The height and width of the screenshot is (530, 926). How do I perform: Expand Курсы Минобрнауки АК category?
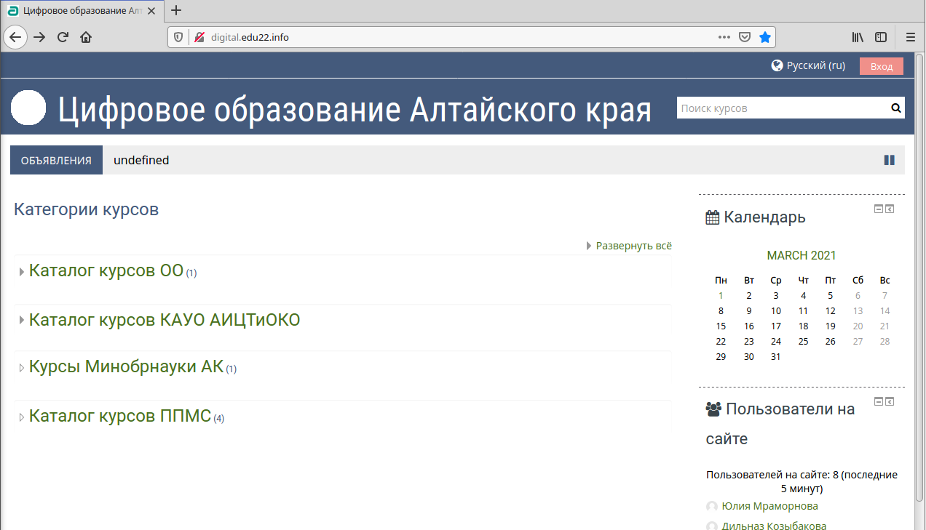125,367
